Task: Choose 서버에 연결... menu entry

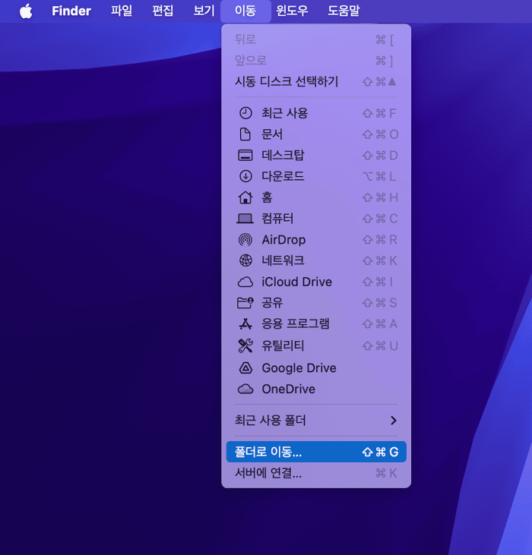Action: pyautogui.click(x=316, y=473)
